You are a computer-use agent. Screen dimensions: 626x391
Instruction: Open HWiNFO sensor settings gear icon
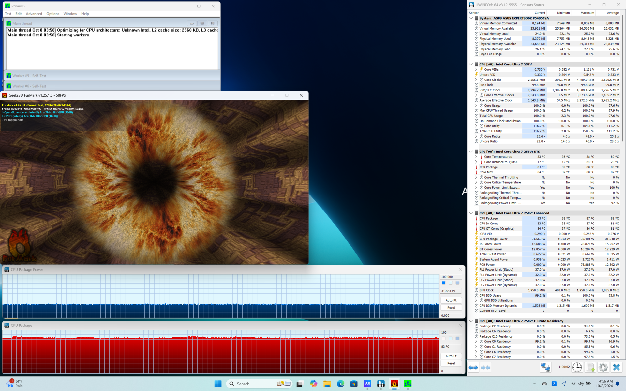(x=603, y=367)
